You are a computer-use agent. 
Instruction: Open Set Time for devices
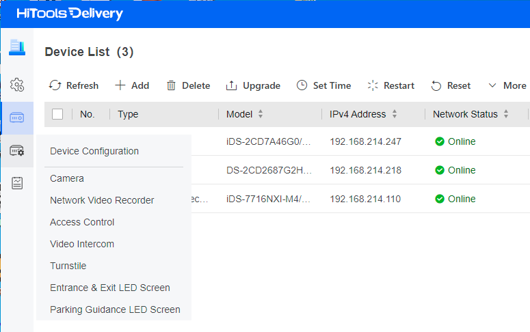point(323,85)
